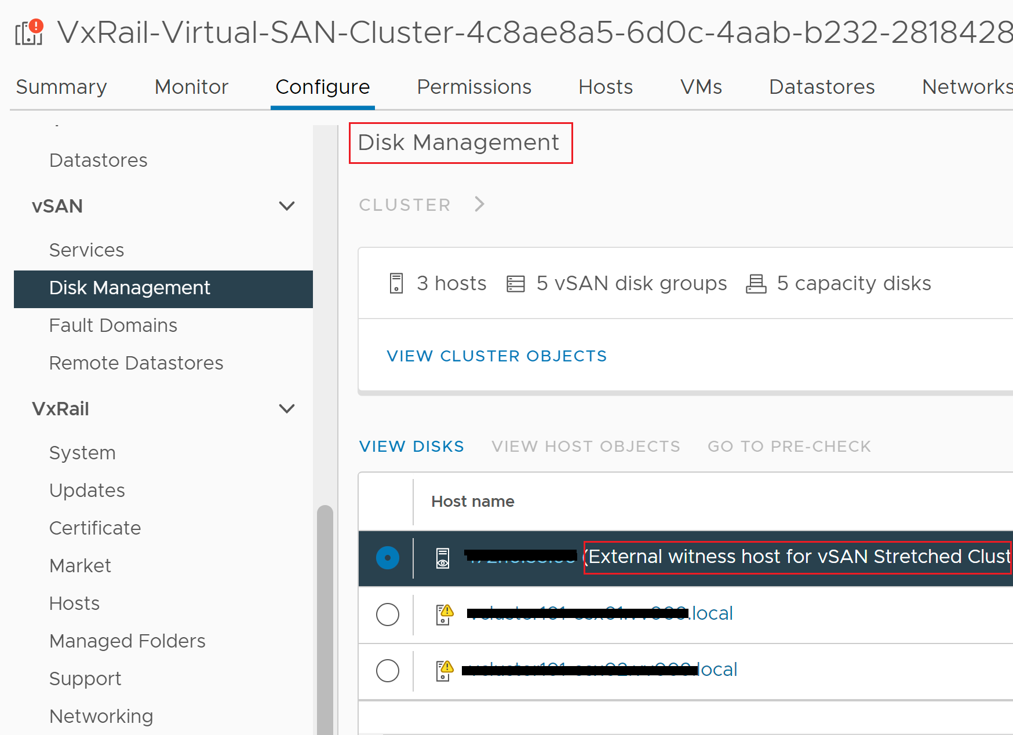
Task: Click the 5 capacity disks icon
Action: tap(755, 283)
